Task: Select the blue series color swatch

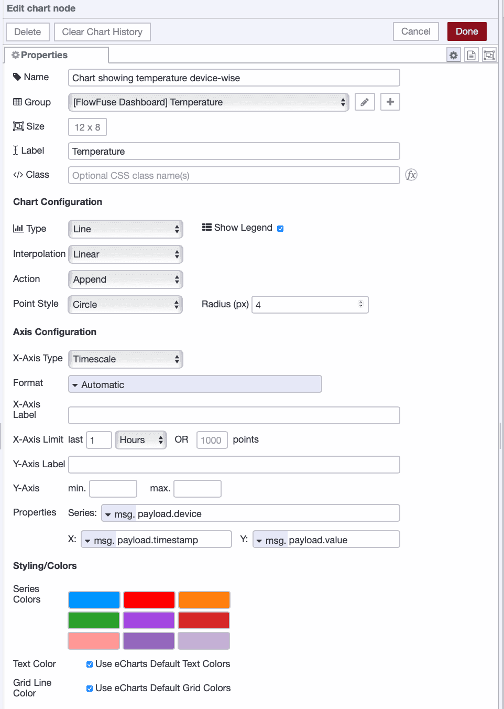Action: pyautogui.click(x=94, y=599)
